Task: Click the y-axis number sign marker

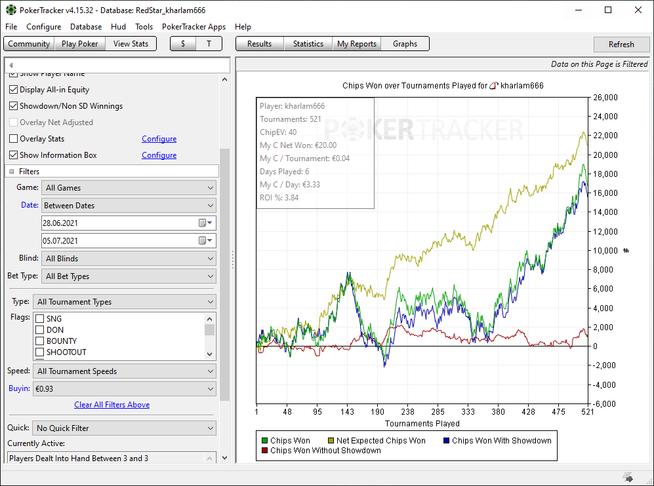Action: tap(626, 250)
